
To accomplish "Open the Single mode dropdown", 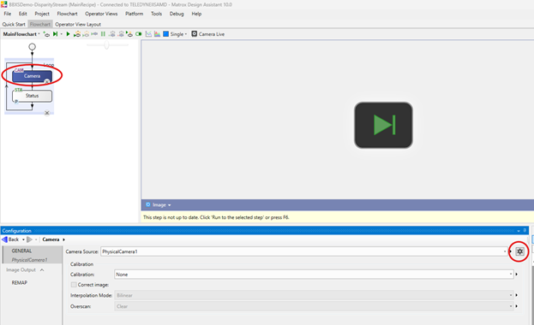I will pos(186,34).
